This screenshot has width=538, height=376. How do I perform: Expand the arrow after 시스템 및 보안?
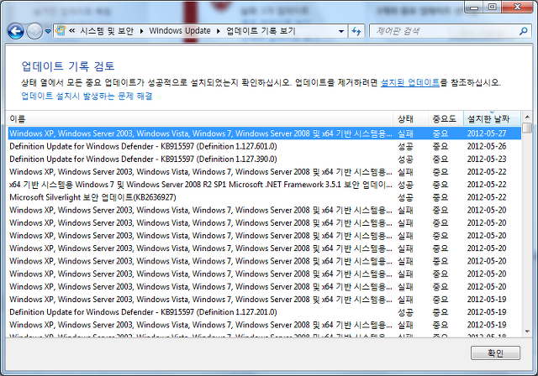tap(141, 31)
